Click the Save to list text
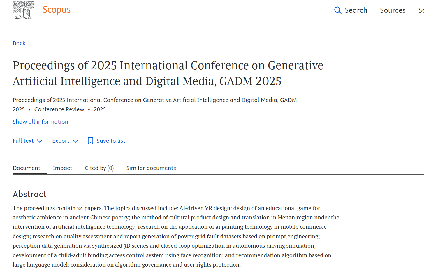 click(x=111, y=141)
